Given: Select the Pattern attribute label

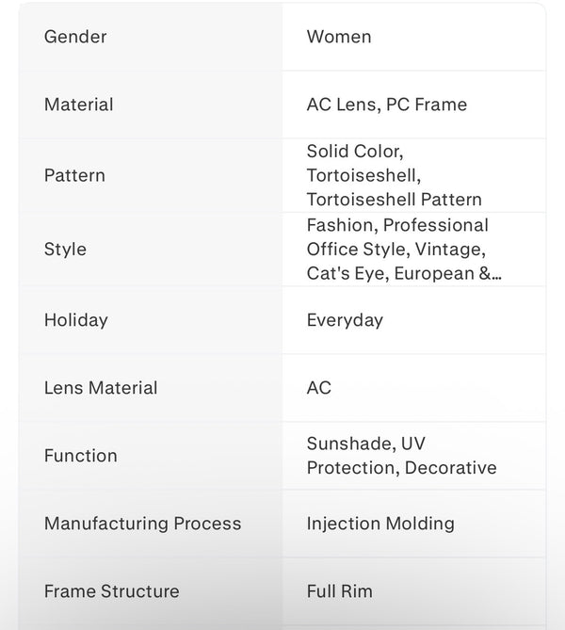Looking at the screenshot, I should click(74, 175).
